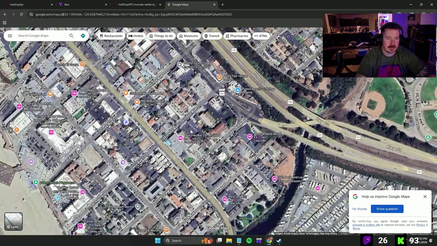Click the Scorpion Bay Coffee Co pin

coord(126,93)
